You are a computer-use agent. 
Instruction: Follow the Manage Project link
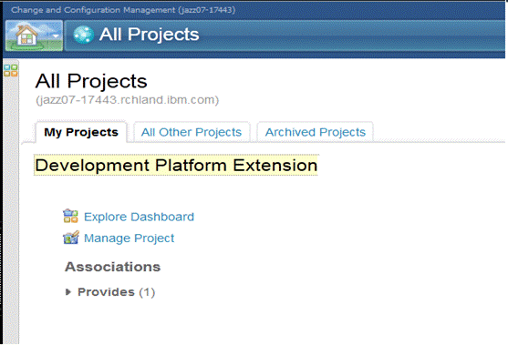point(129,238)
